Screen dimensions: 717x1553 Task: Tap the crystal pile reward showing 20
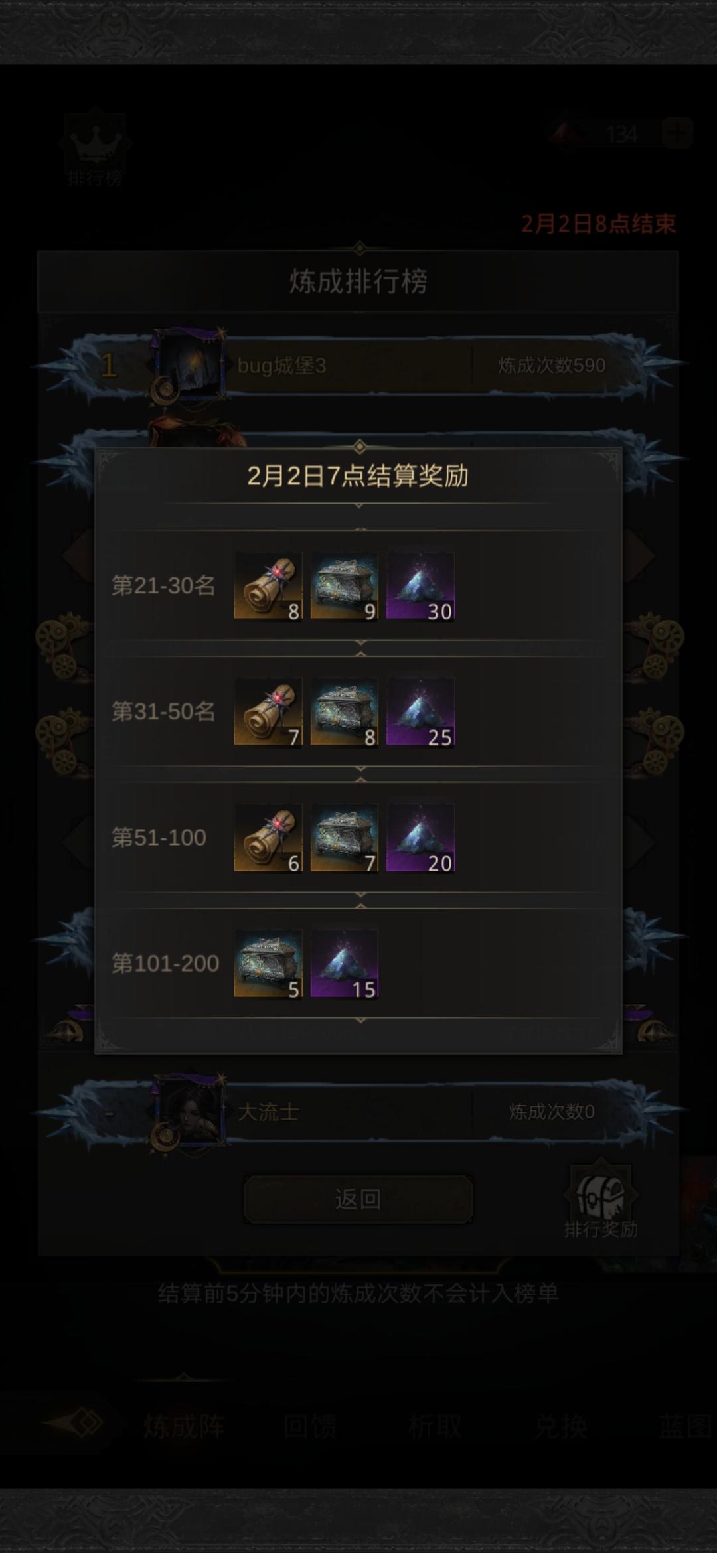[x=420, y=838]
